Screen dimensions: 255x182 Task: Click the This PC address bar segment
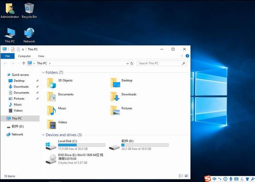coord(42,63)
